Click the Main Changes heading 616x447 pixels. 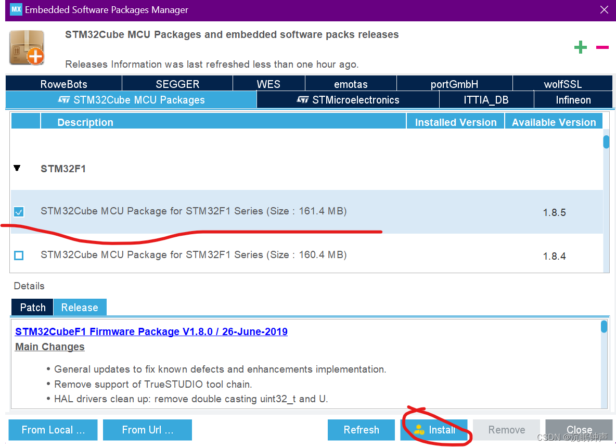point(50,347)
